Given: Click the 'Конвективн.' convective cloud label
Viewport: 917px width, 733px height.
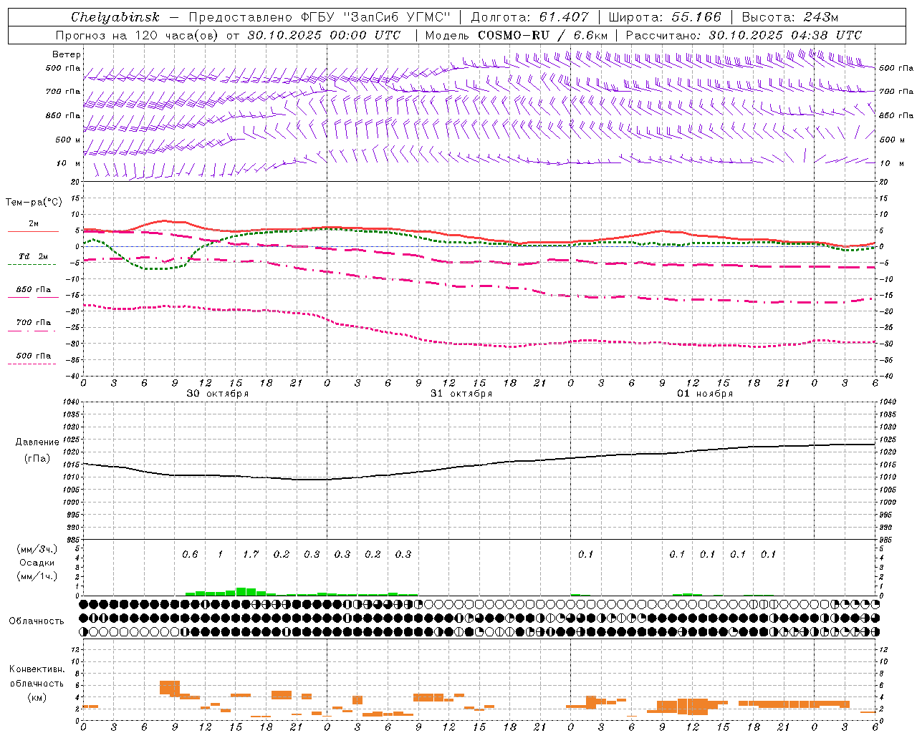Looking at the screenshot, I should [x=37, y=669].
